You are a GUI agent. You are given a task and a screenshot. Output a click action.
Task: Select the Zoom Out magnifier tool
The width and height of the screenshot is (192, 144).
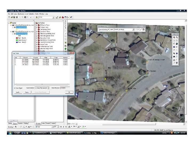pyautogui.click(x=177, y=37)
